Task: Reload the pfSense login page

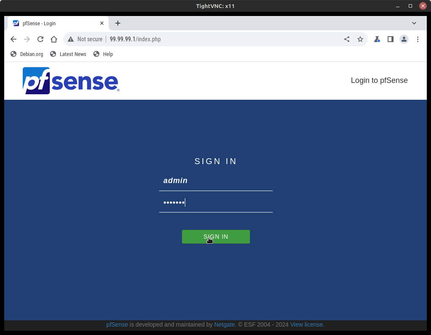Action: coord(40,39)
